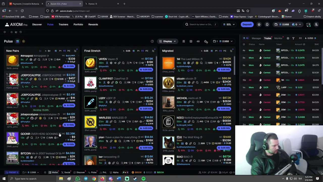
Task: Select the Solana chain icon next to Pulse
Action: (17, 41)
